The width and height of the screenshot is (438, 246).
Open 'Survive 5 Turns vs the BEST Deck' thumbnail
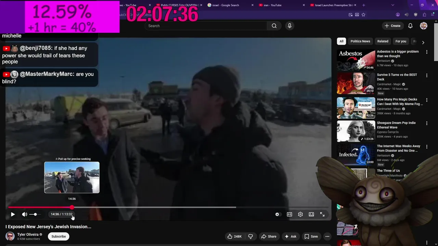356,83
